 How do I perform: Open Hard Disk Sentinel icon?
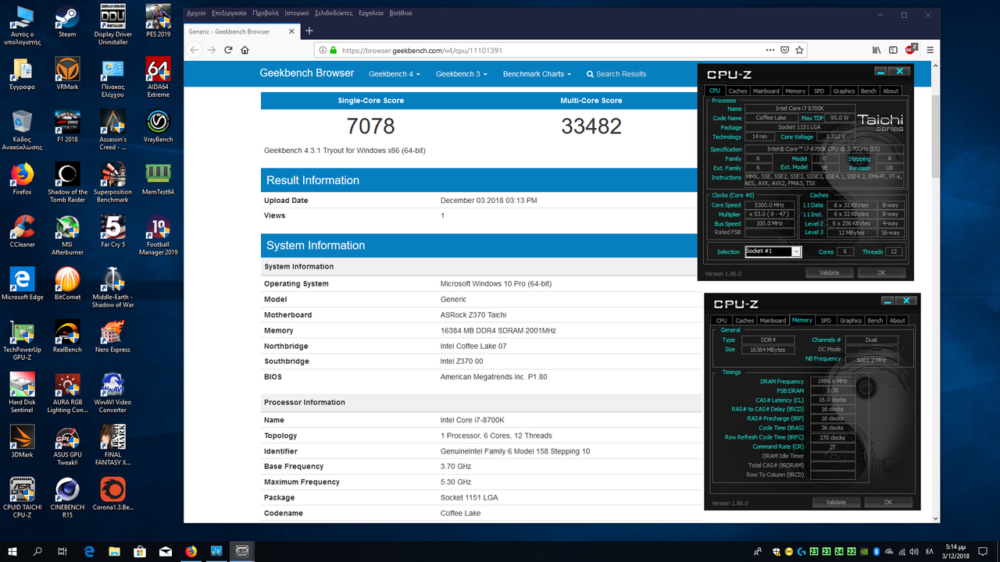pos(22,392)
